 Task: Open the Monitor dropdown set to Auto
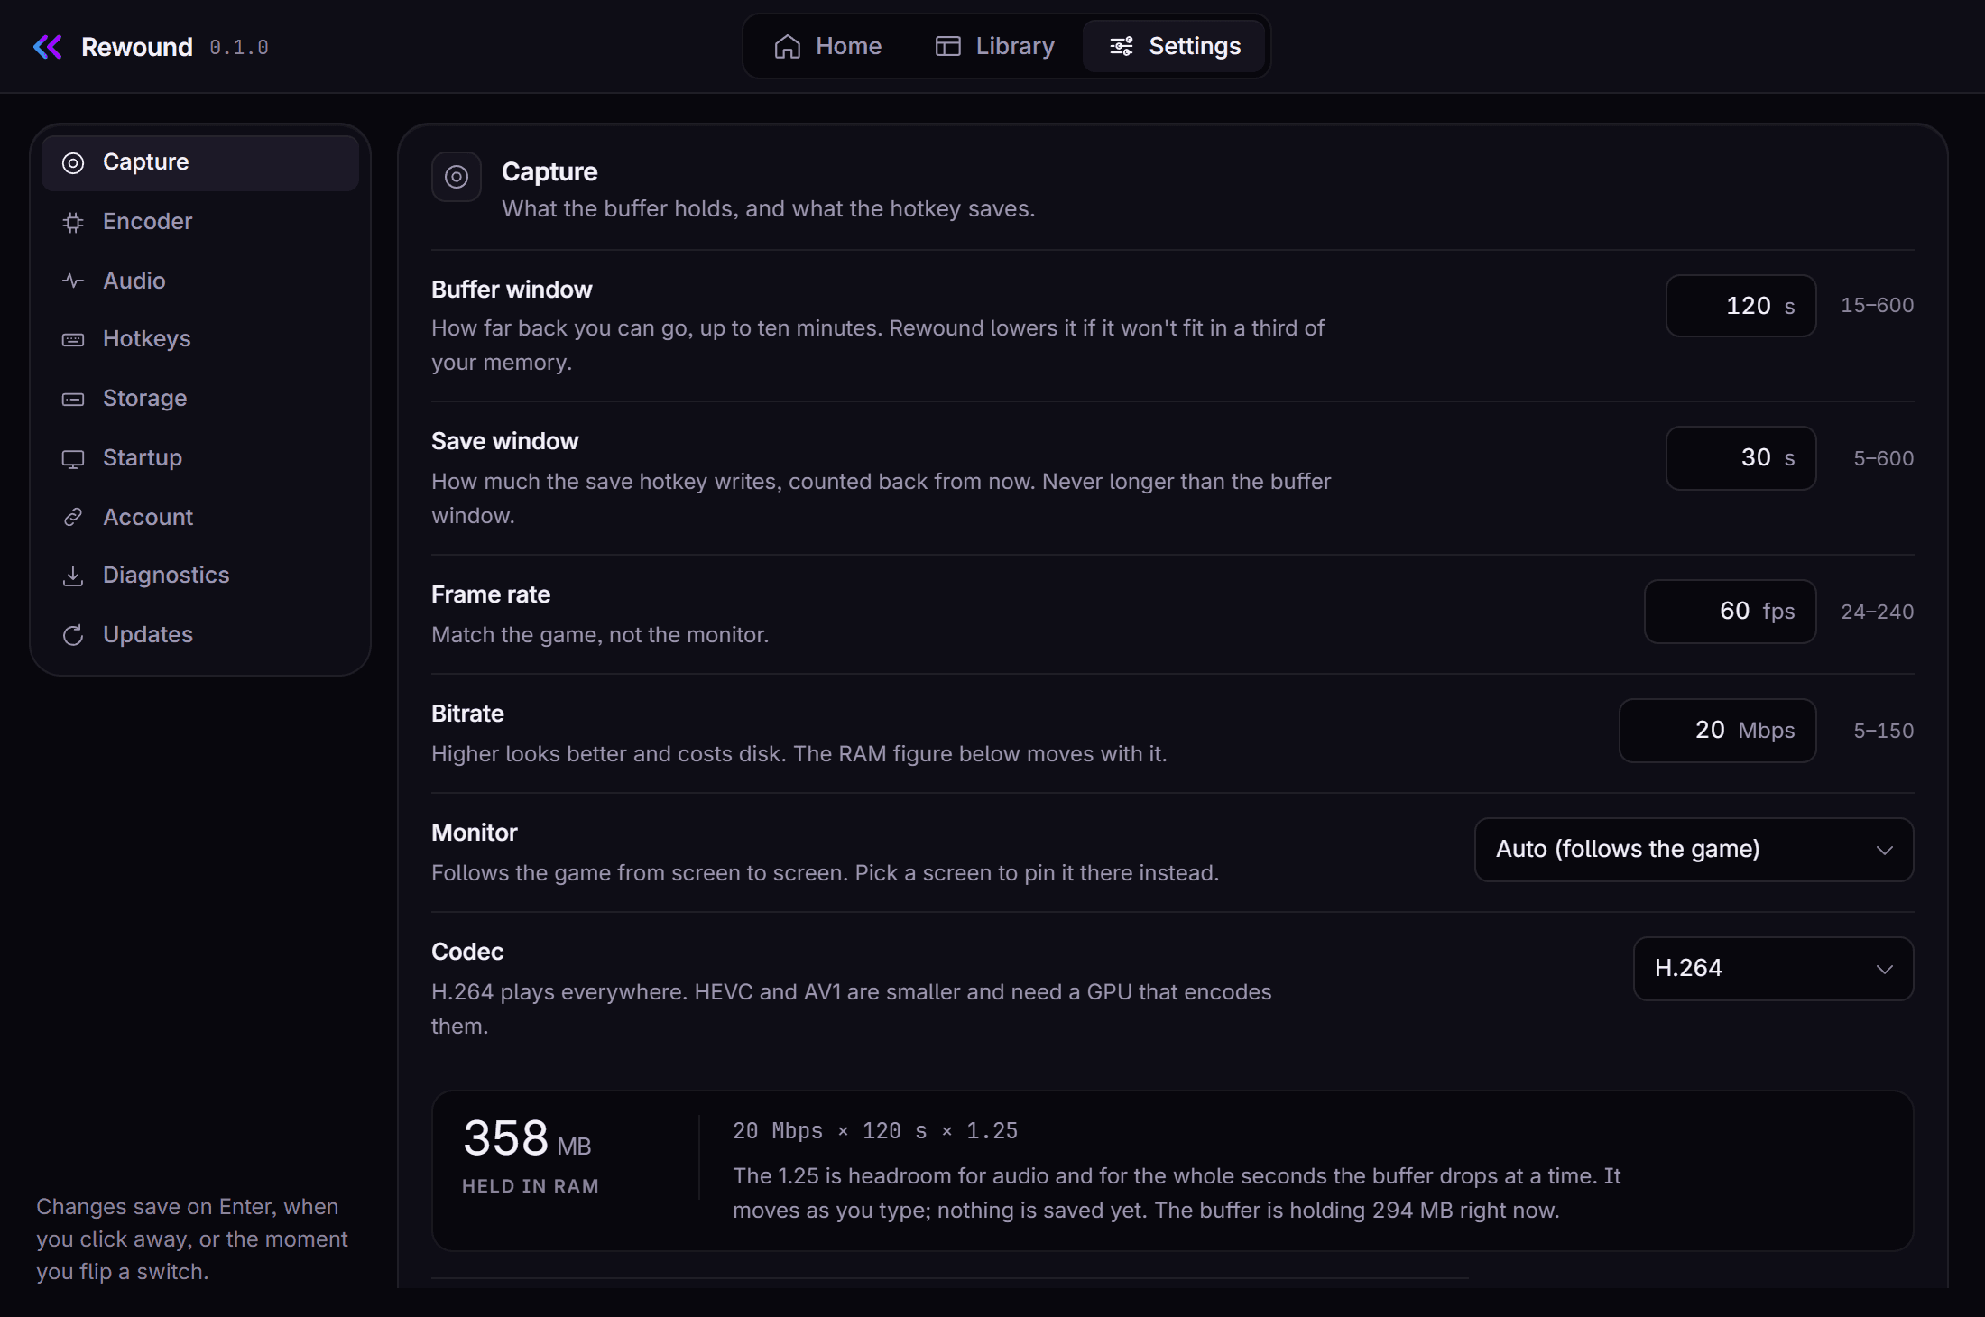click(x=1694, y=850)
